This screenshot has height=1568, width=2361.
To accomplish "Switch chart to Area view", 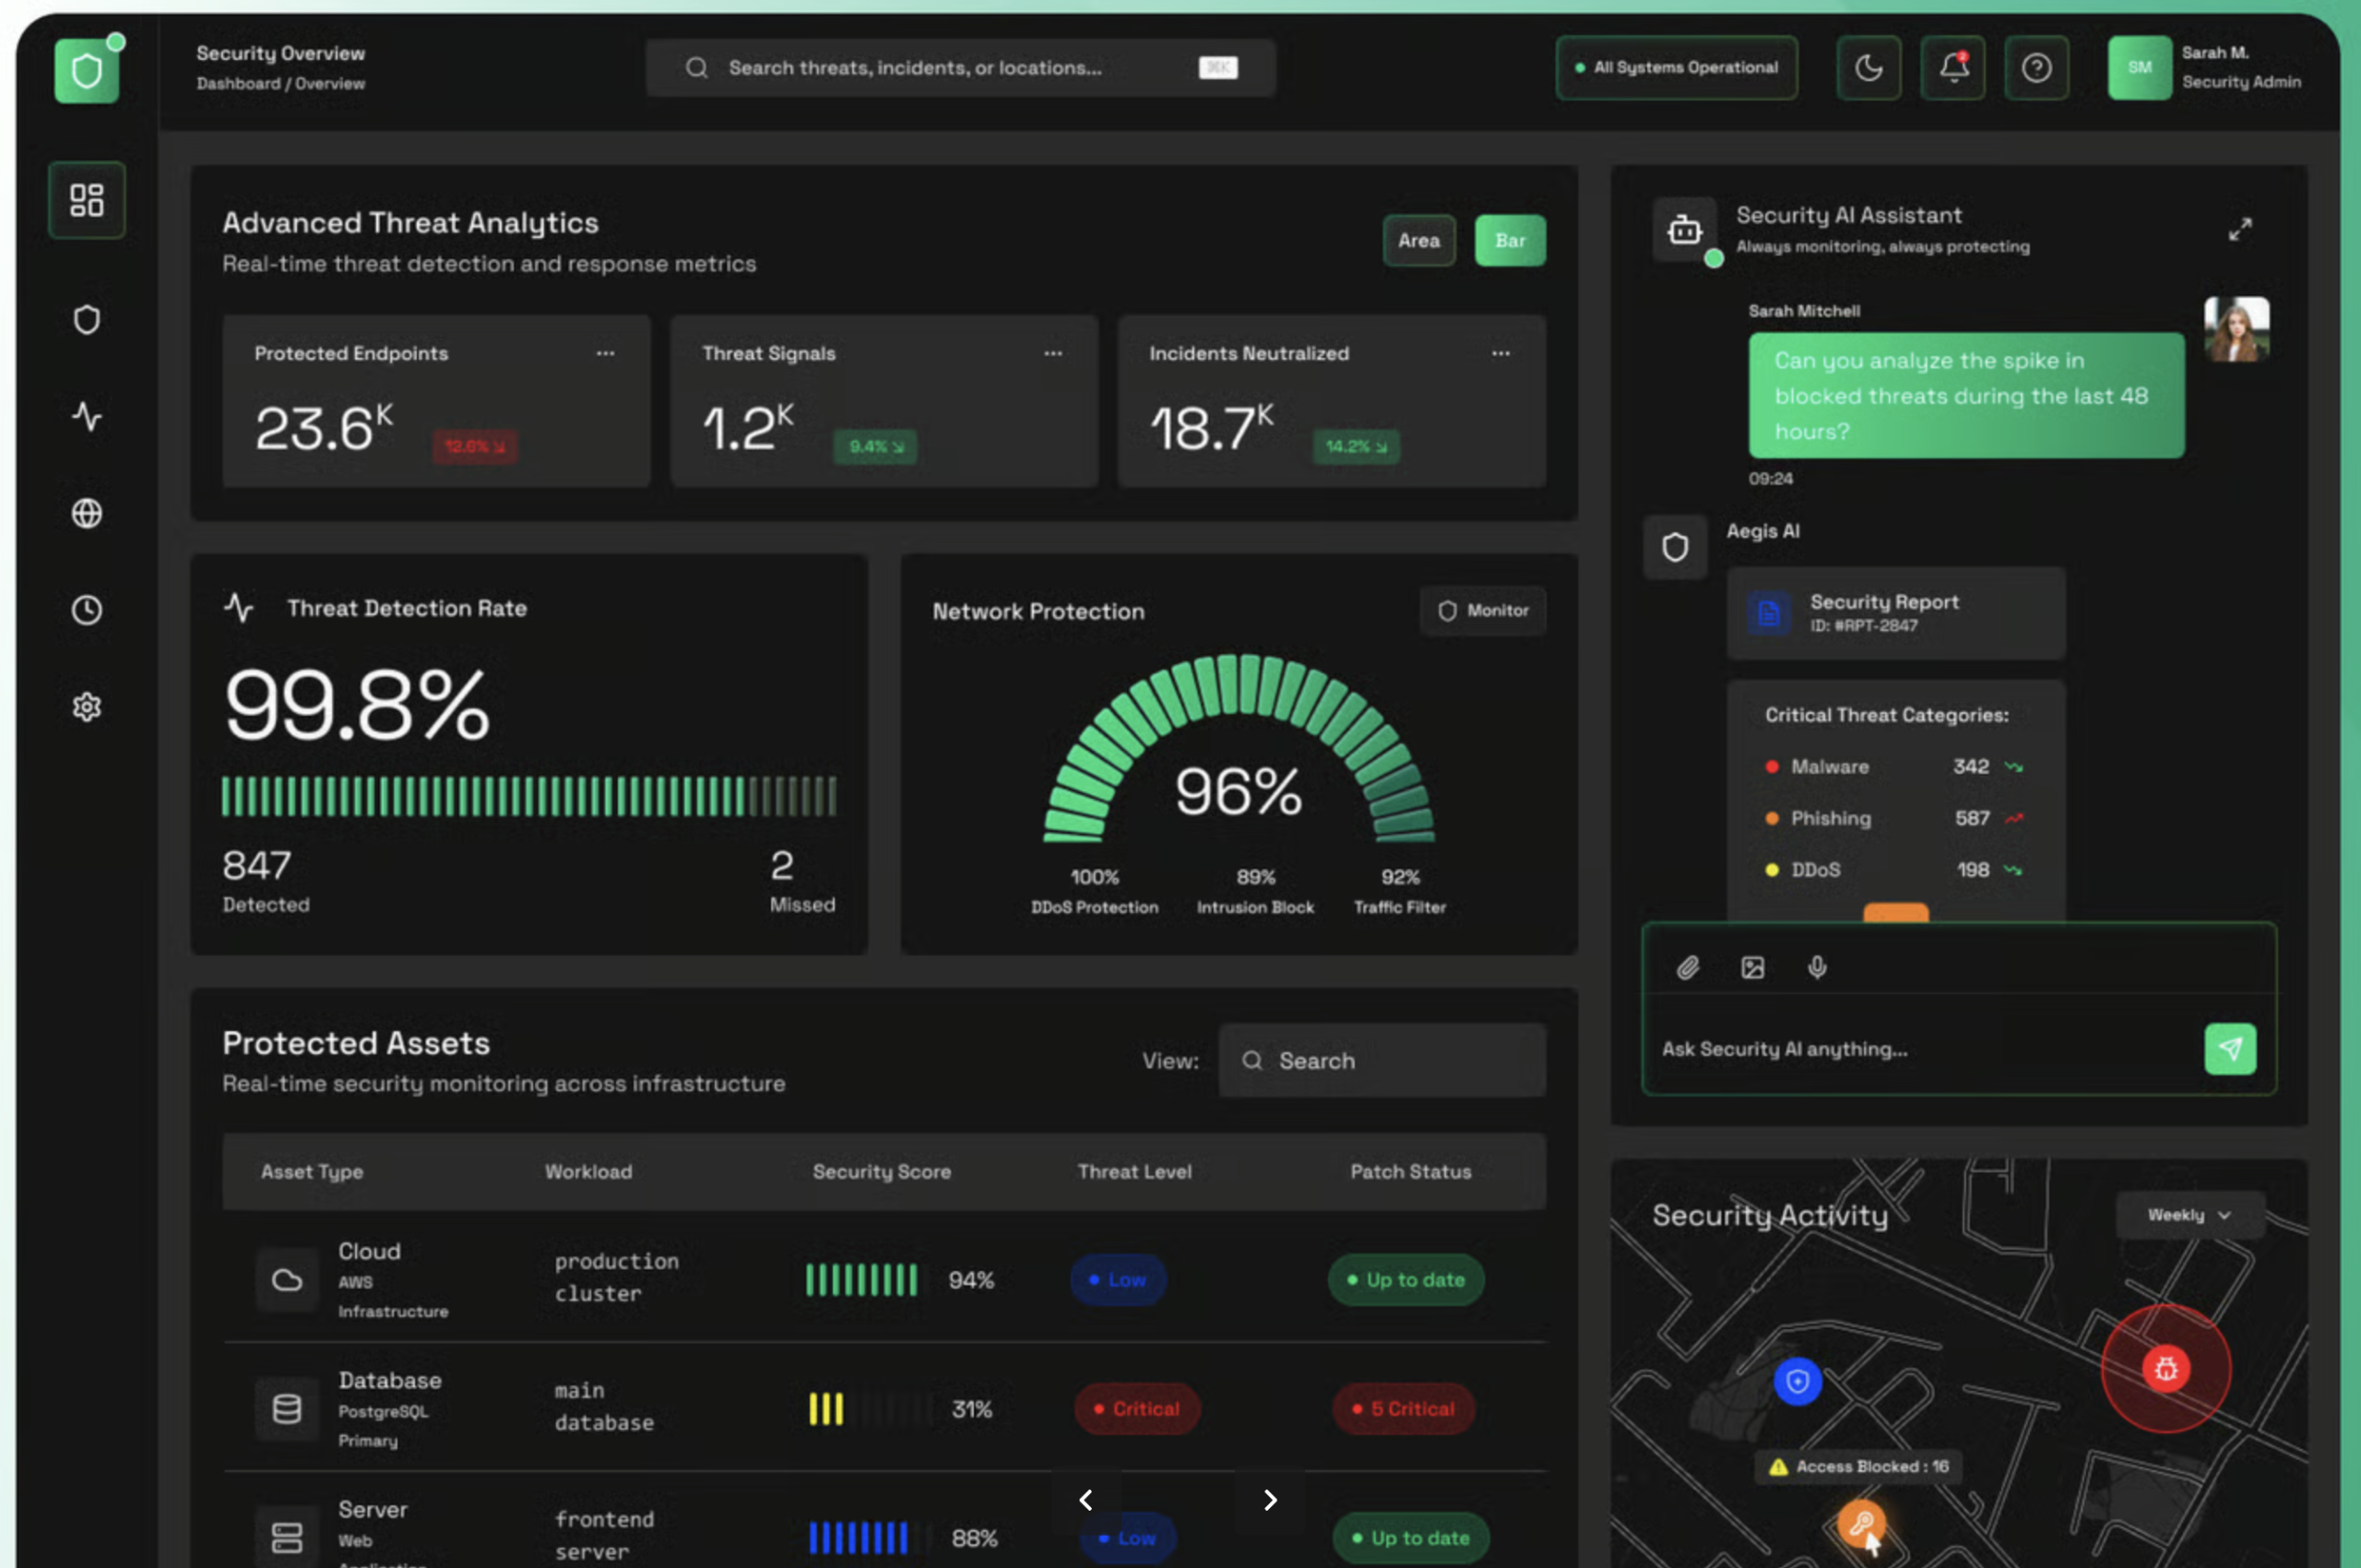I will (x=1418, y=240).
